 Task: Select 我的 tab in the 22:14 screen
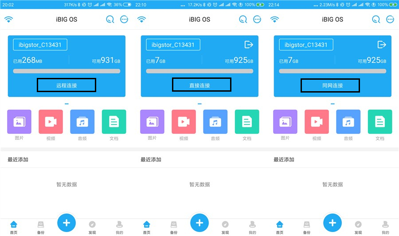pyautogui.click(x=385, y=227)
